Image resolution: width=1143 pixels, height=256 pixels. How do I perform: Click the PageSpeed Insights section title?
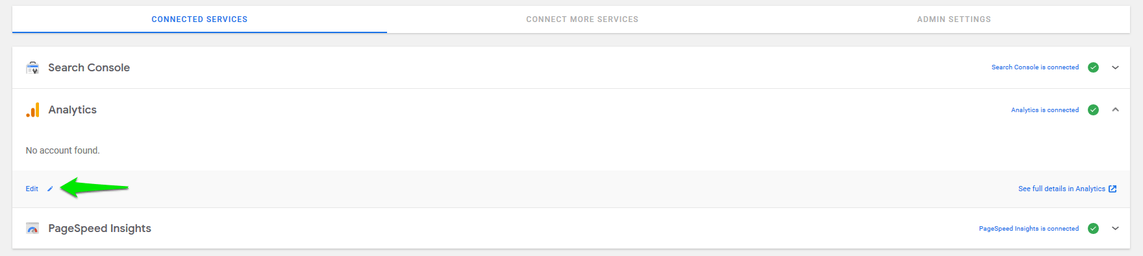coord(99,228)
